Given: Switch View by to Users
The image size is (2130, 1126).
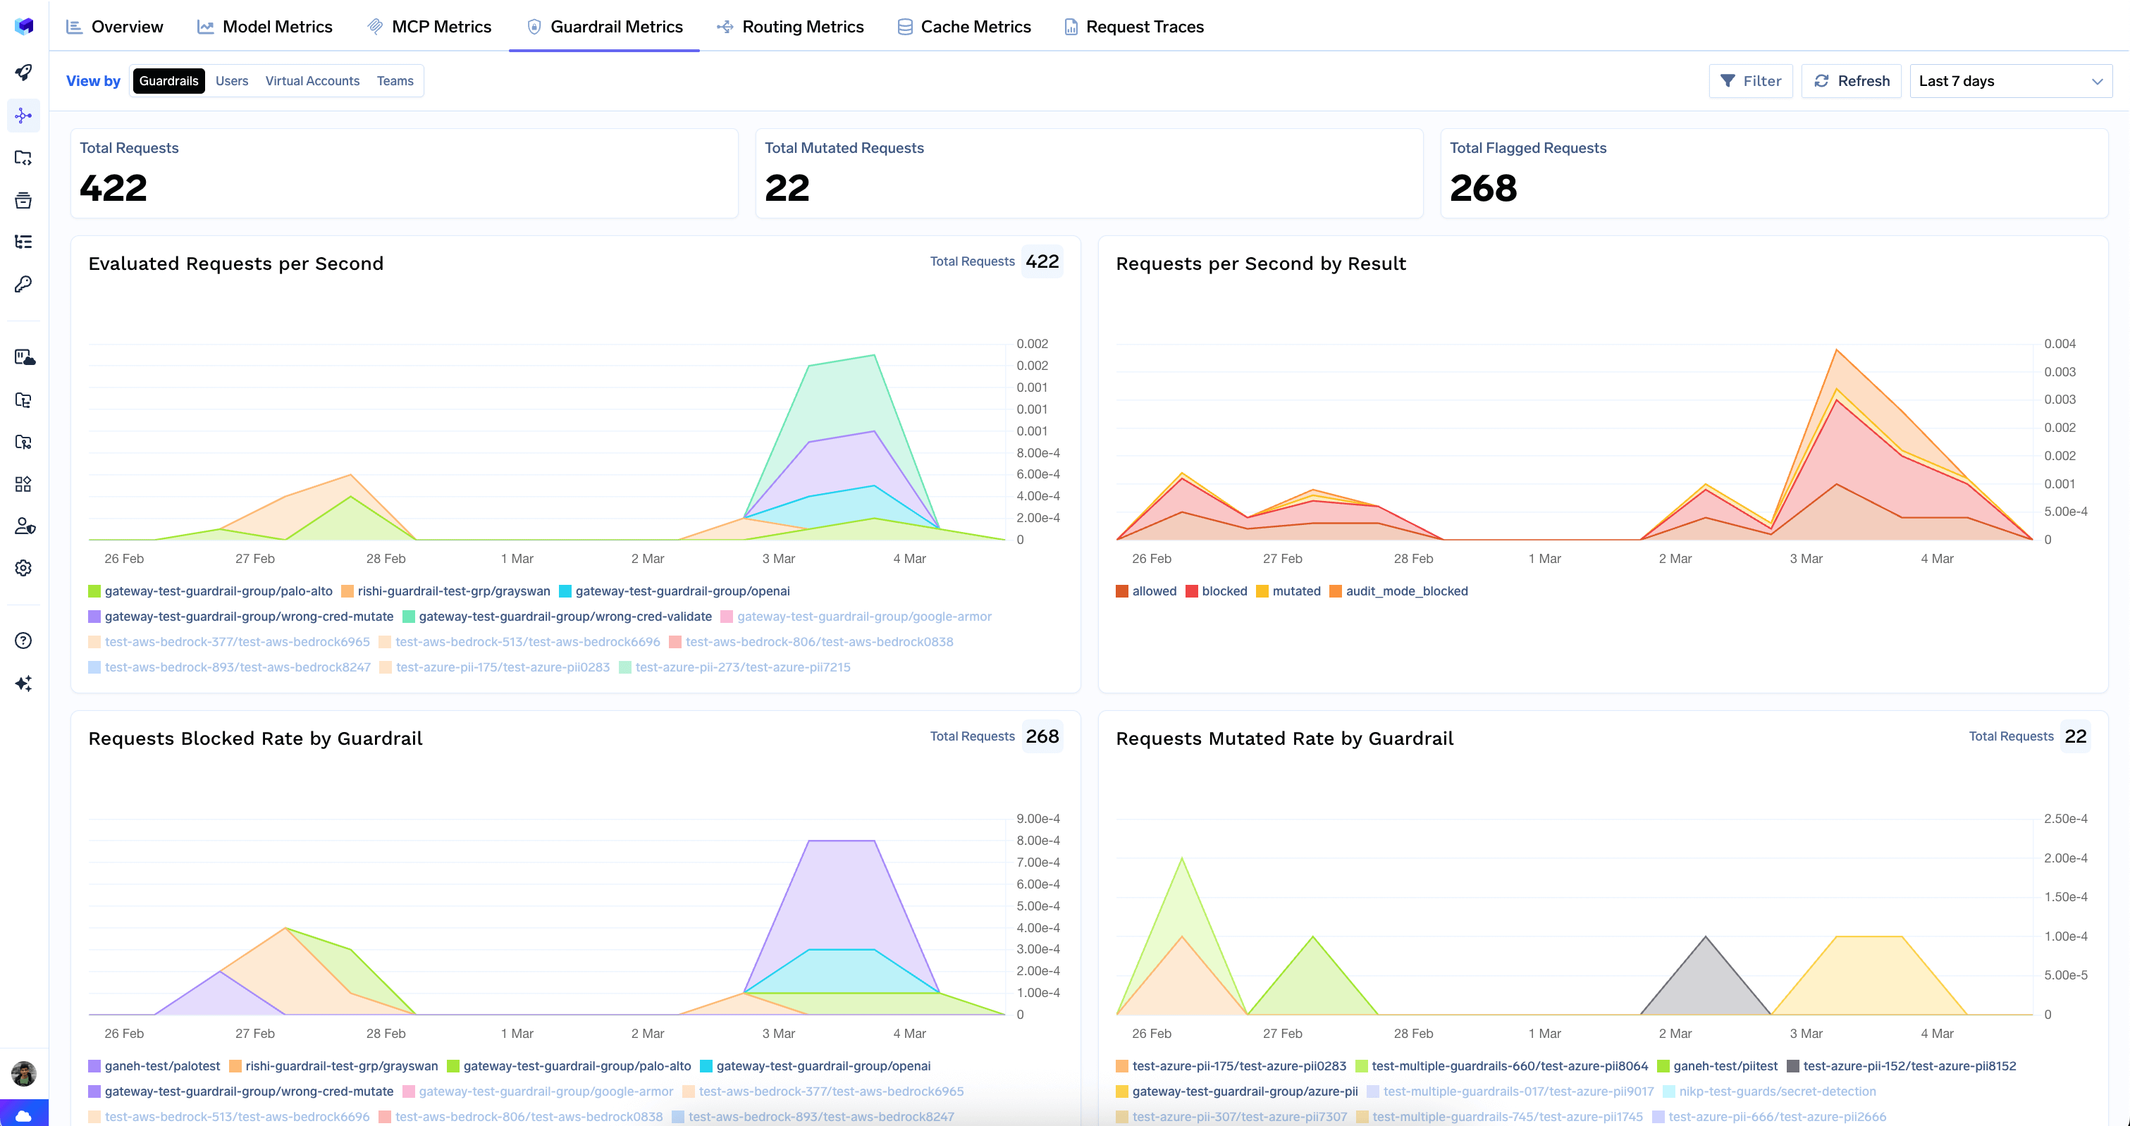Looking at the screenshot, I should coord(231,80).
